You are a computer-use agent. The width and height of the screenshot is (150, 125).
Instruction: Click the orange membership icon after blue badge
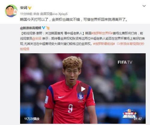click(x=48, y=28)
